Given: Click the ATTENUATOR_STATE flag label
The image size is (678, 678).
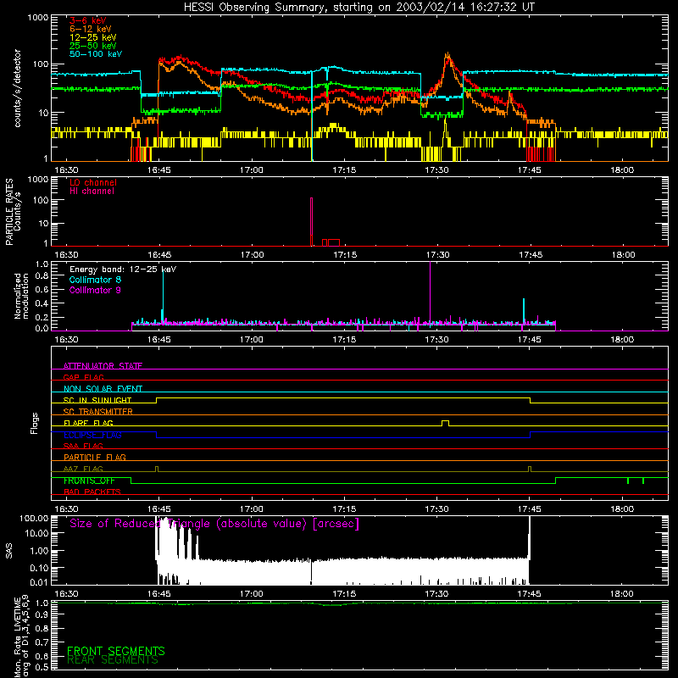Looking at the screenshot, I should pos(103,366).
